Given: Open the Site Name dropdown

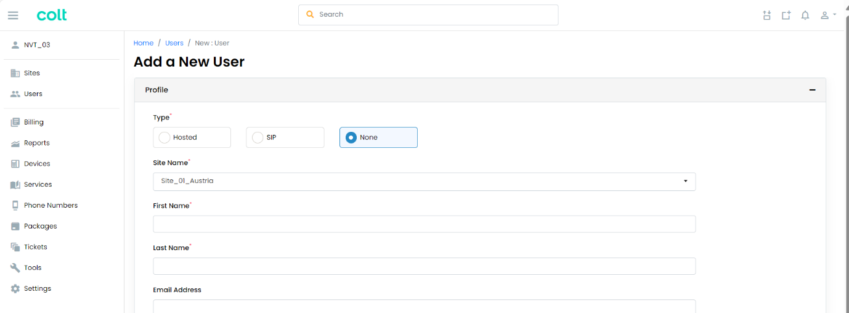Looking at the screenshot, I should click(424, 181).
